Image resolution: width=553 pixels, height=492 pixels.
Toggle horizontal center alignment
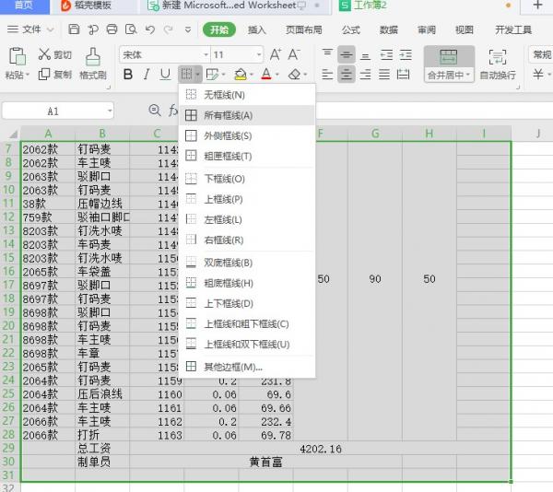pos(347,75)
